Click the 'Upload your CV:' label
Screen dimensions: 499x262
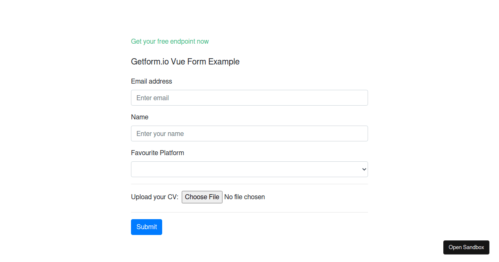[x=154, y=197]
